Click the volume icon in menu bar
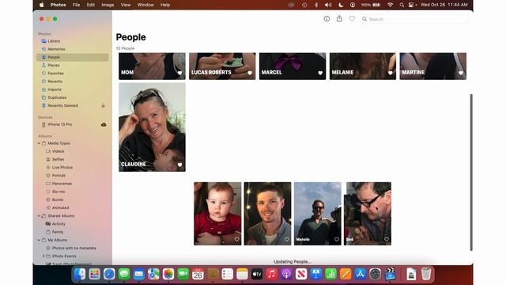The width and height of the screenshot is (506, 285). [x=328, y=5]
